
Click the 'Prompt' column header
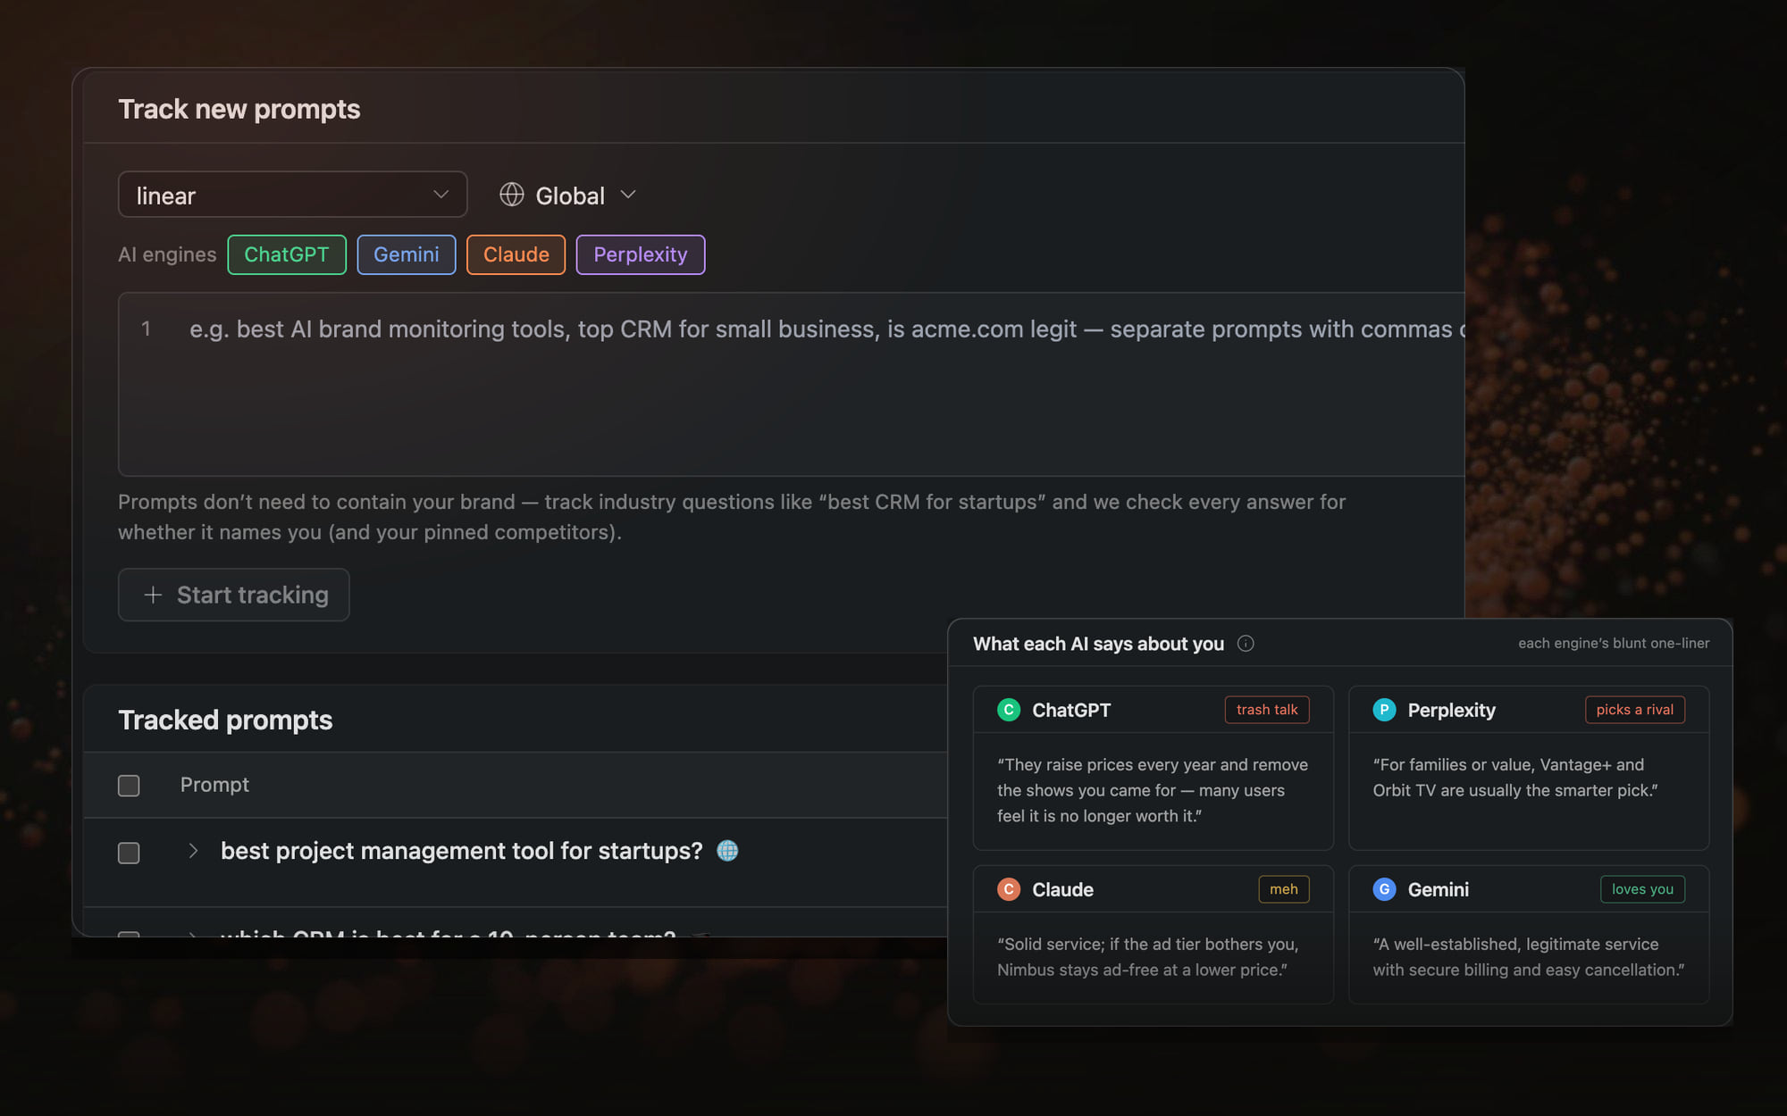214,785
